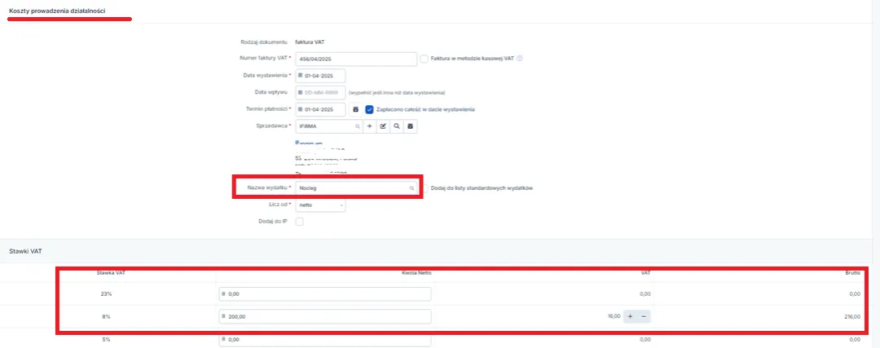
Task: Click the calculator icon in 8% netto field
Action: pos(224,316)
